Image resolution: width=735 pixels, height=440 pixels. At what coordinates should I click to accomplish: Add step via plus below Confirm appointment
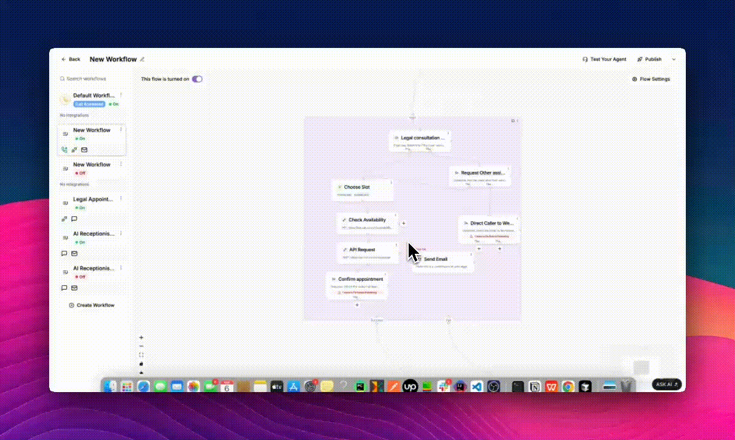[x=356, y=305]
